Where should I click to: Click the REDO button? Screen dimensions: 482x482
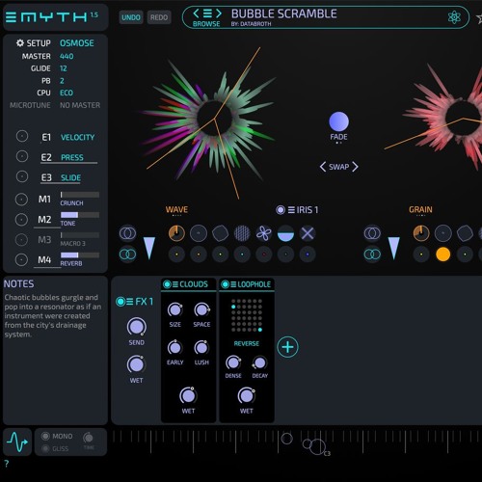pos(159,17)
